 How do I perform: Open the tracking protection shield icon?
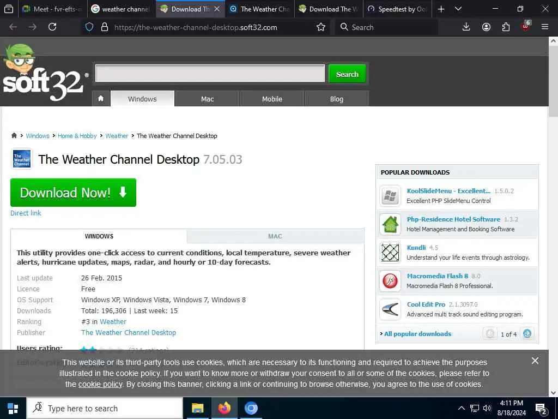pyautogui.click(x=89, y=27)
